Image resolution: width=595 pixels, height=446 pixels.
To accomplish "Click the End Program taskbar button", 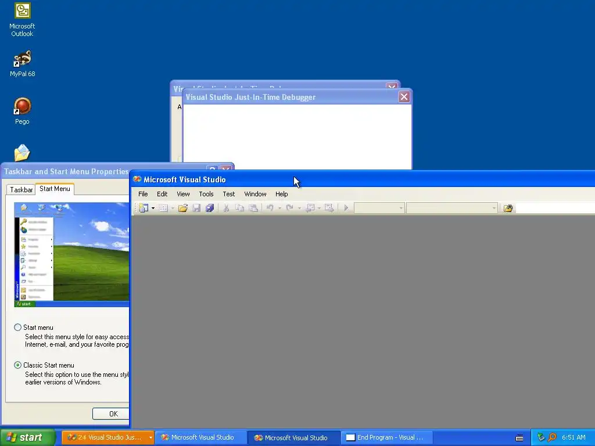I will tap(387, 438).
